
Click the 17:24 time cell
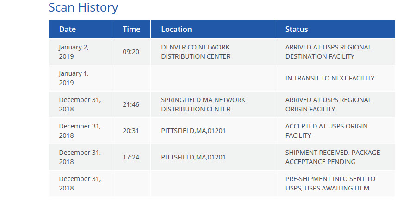(131, 157)
